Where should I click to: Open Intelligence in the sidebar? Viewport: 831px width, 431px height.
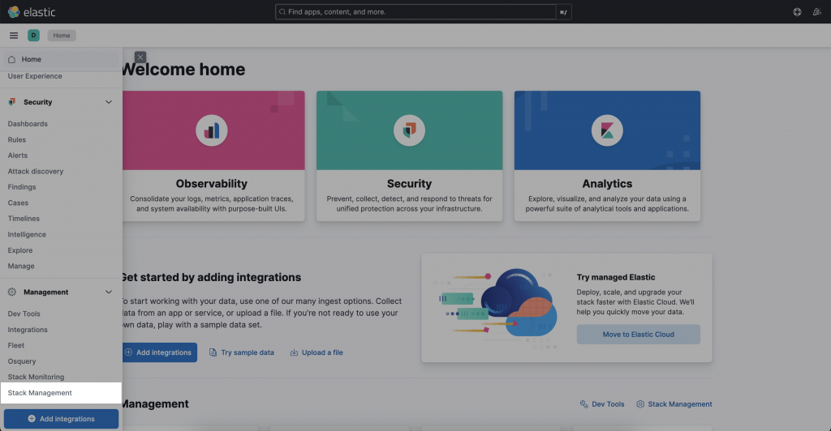pos(27,234)
